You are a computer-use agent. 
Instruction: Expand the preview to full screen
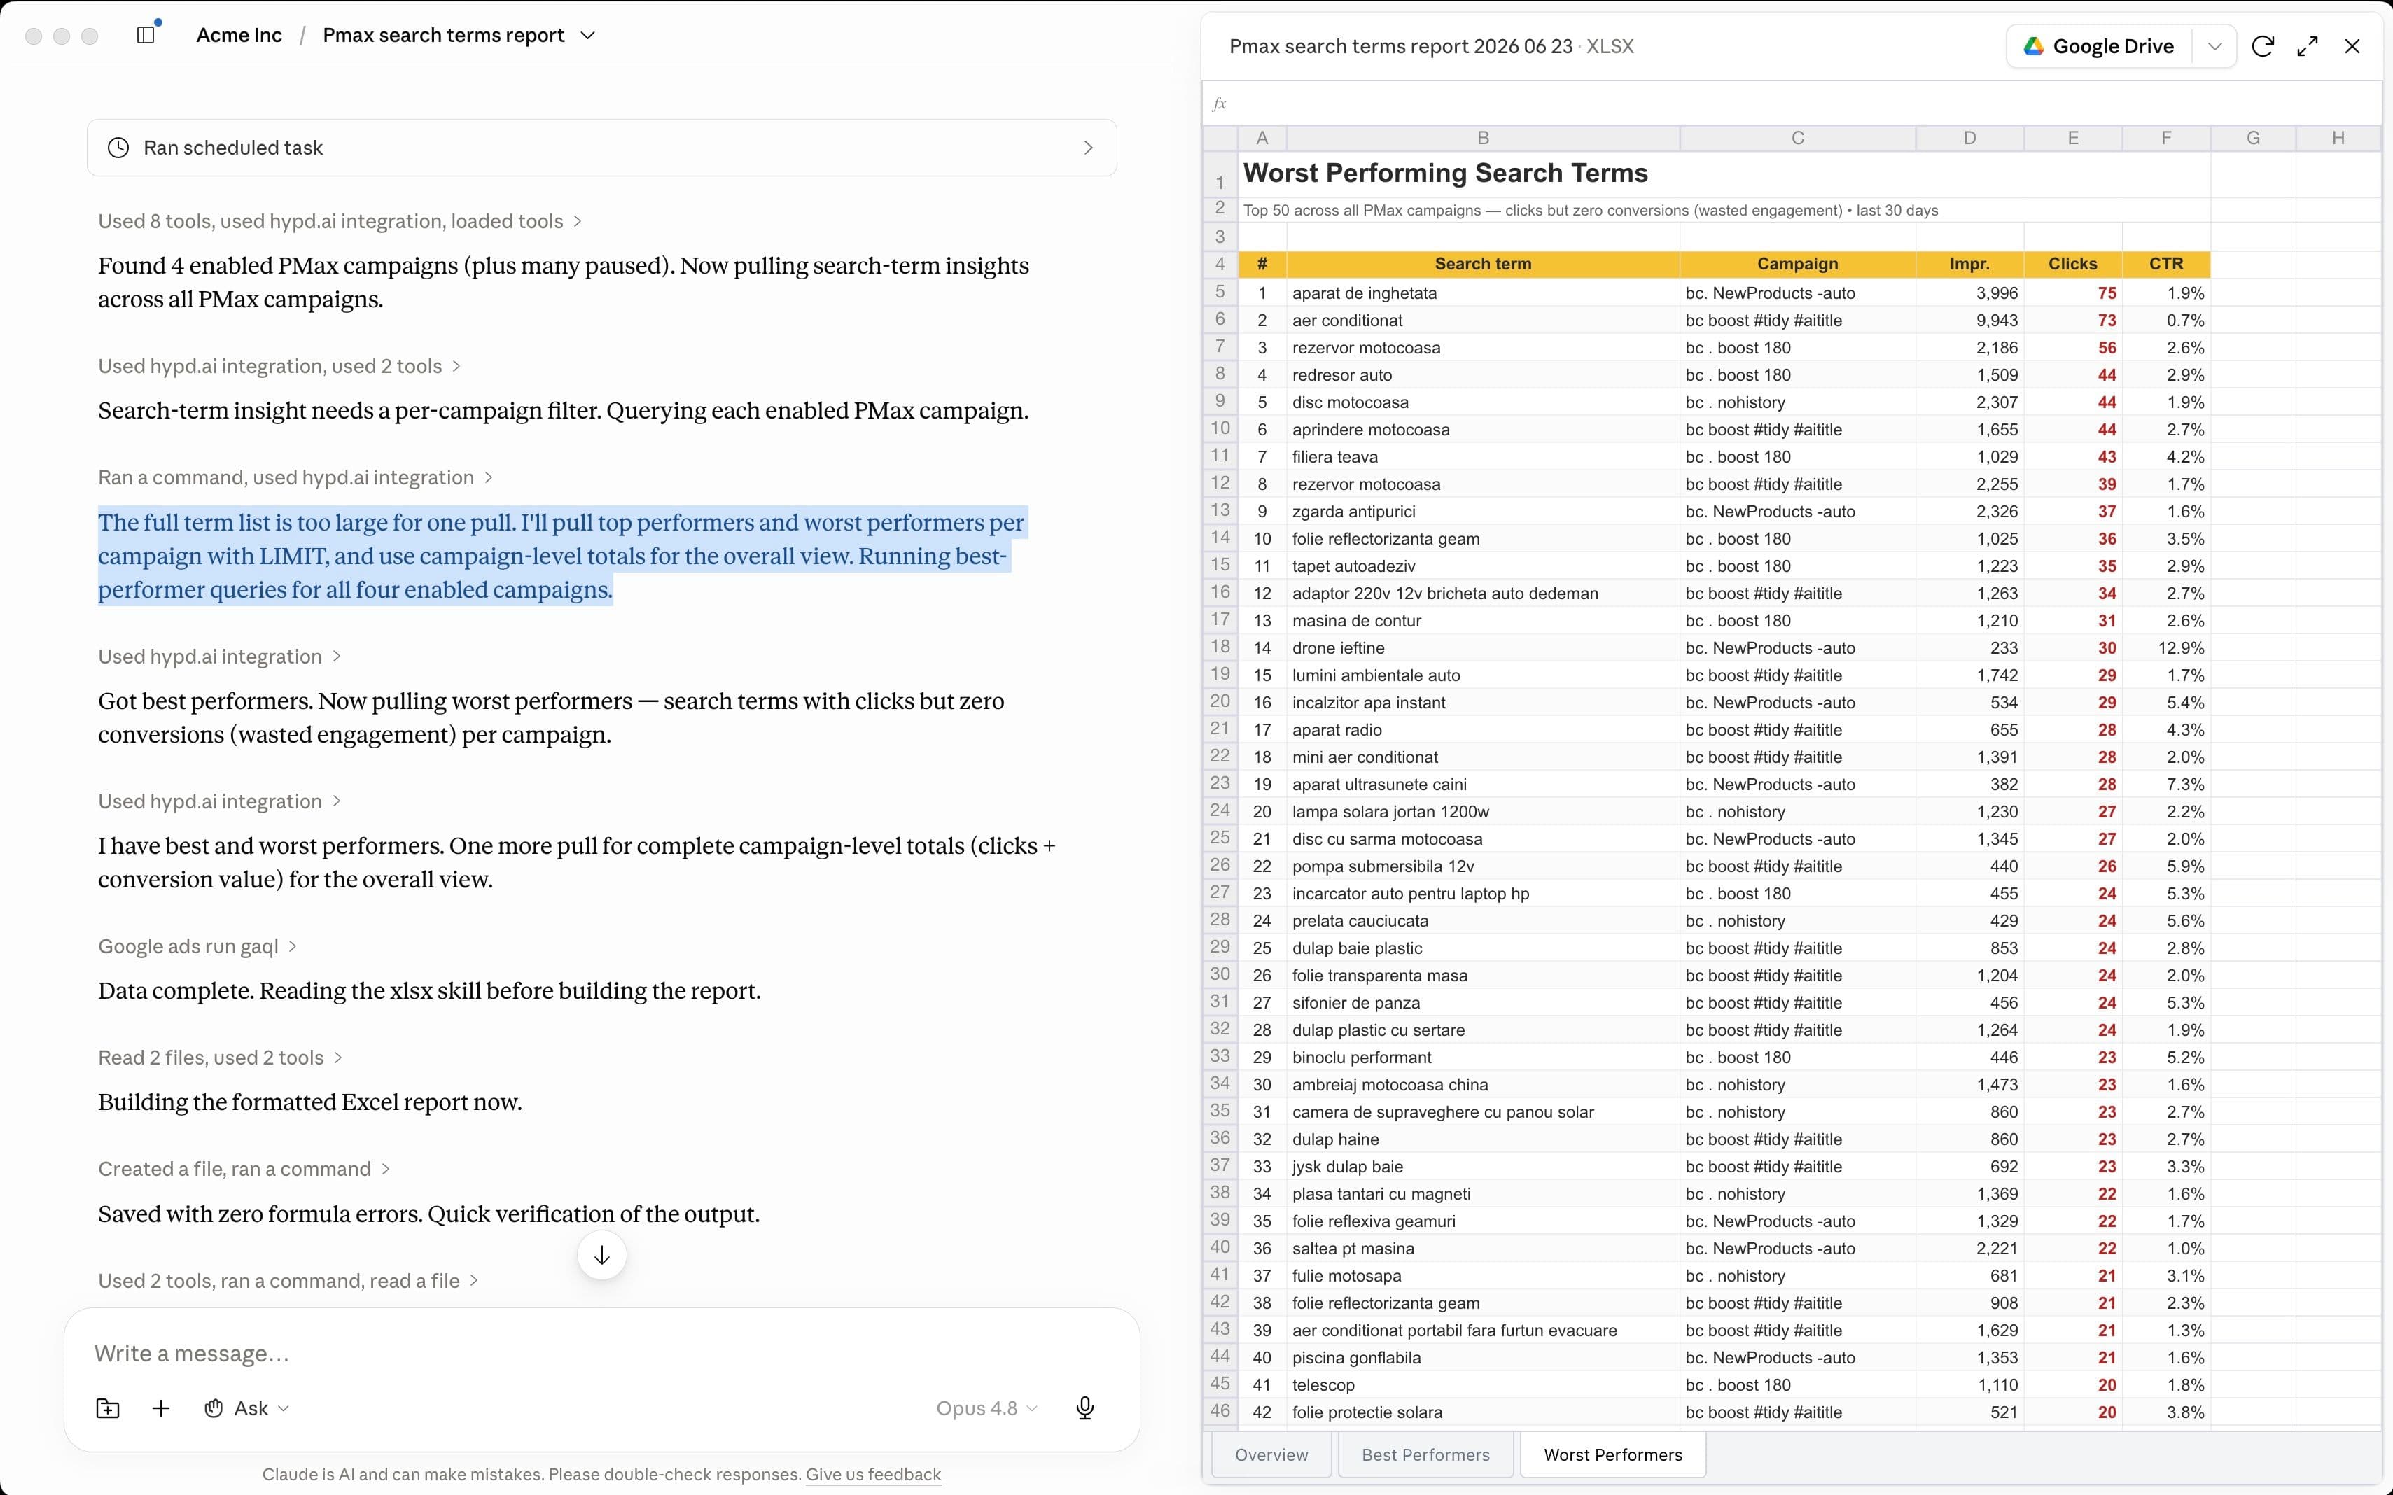(2307, 46)
